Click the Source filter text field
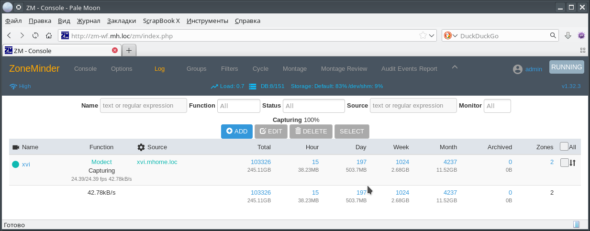This screenshot has width=590, height=231. (413, 106)
